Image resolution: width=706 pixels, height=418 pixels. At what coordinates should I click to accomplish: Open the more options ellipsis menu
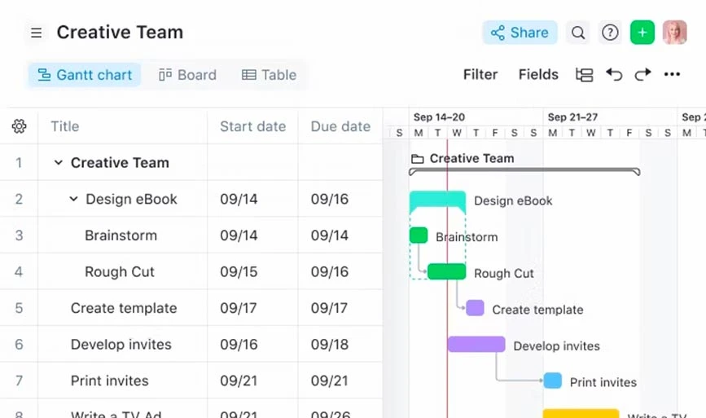point(672,75)
